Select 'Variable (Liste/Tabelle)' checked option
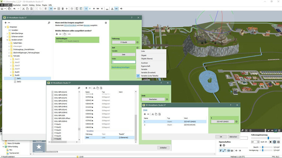 (x=149, y=75)
